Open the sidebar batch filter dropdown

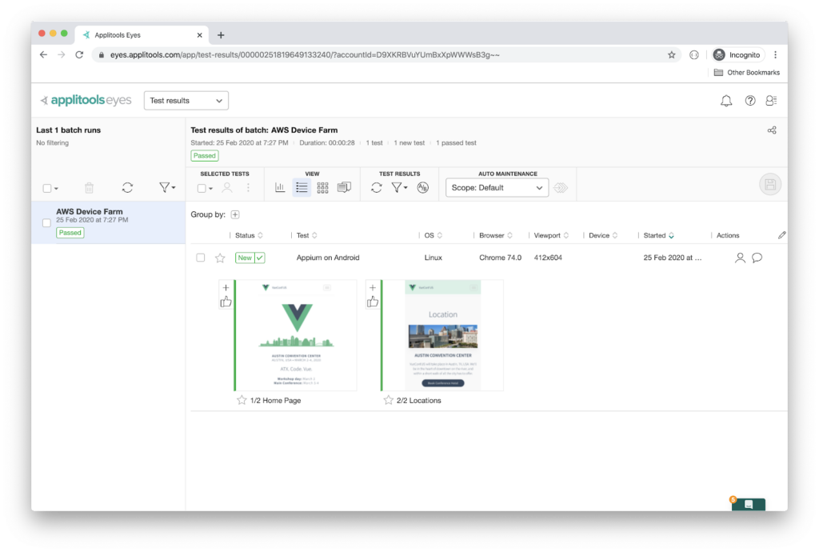coord(167,188)
